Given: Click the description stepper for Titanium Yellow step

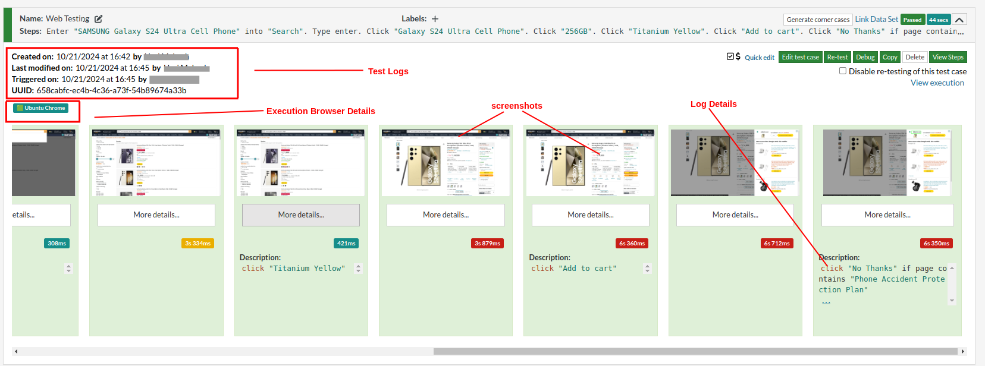Looking at the screenshot, I should click(x=358, y=269).
